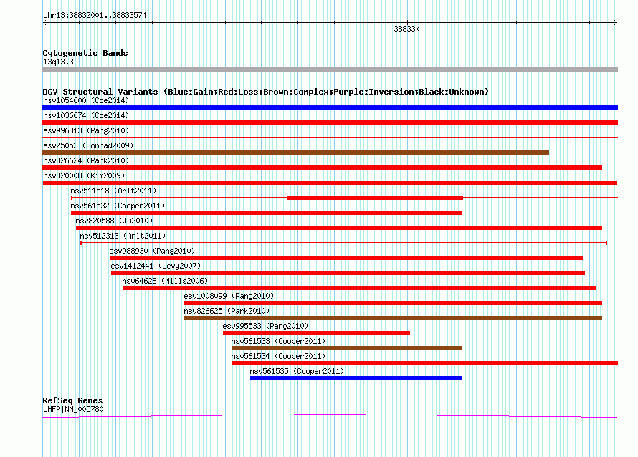Screen dimensions: 638x457
Task: Click the esv988930 red bar
Action: pos(346,258)
